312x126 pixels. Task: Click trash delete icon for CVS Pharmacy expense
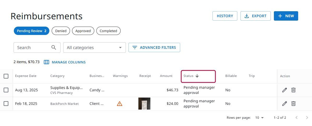(293, 90)
